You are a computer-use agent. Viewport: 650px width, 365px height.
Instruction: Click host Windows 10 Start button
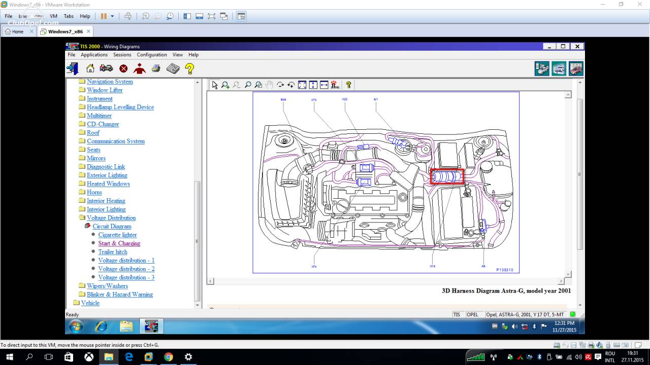point(9,357)
